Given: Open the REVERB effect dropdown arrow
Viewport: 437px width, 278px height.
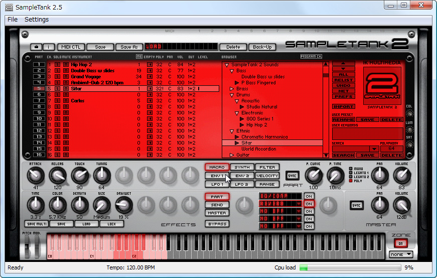Looking at the screenshot, I should coord(299,204).
